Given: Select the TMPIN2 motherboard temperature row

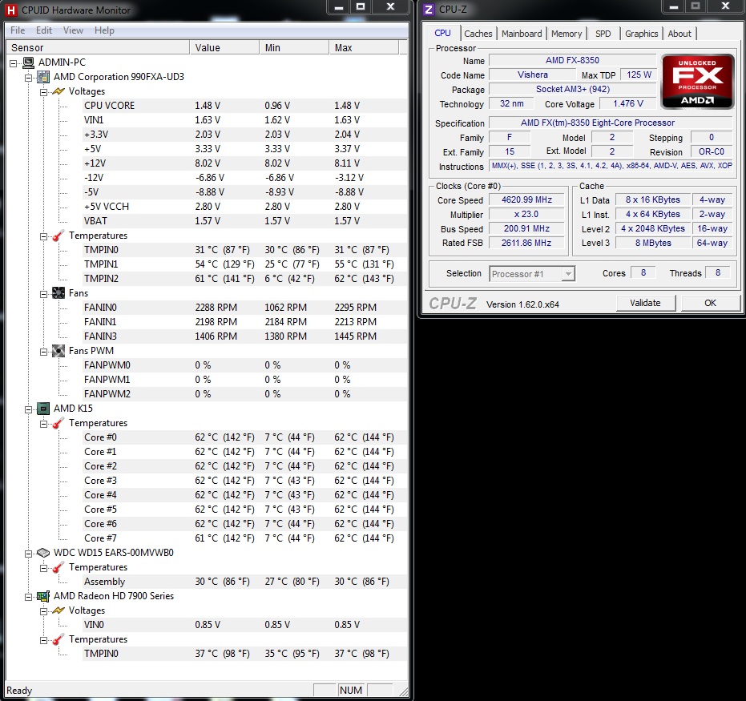Looking at the screenshot, I should pyautogui.click(x=244, y=279).
